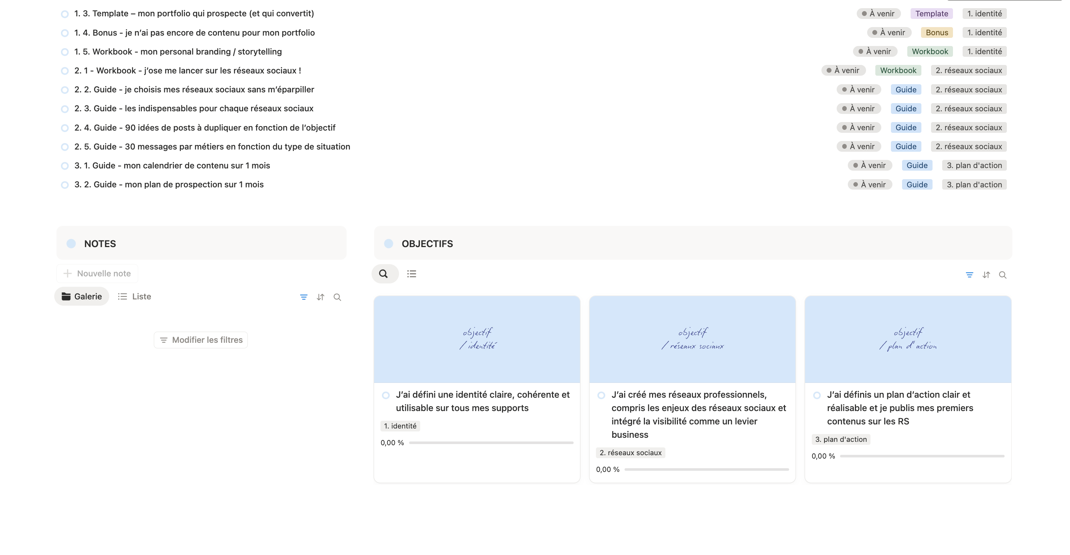Check circle for 1. 3. Template portfolio item

click(x=65, y=14)
